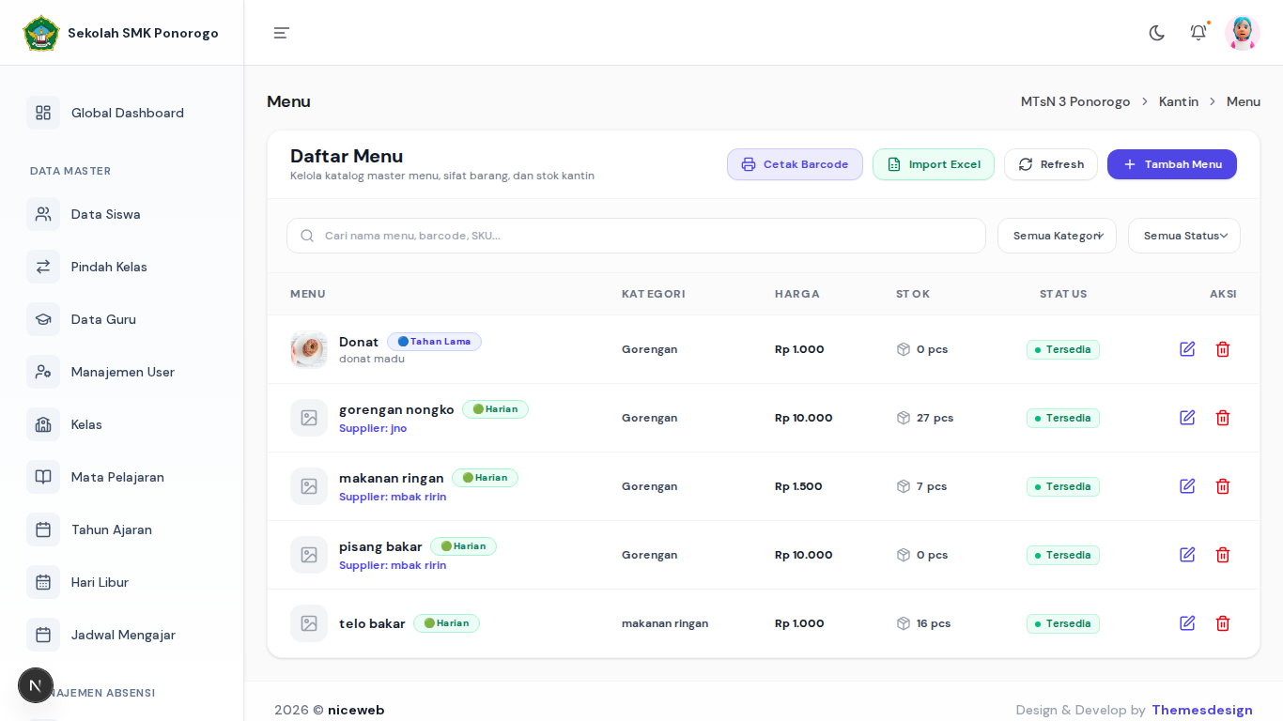Screen dimensions: 1283x721
Task: Focus the Cari nama menu search field
Action: (636, 236)
